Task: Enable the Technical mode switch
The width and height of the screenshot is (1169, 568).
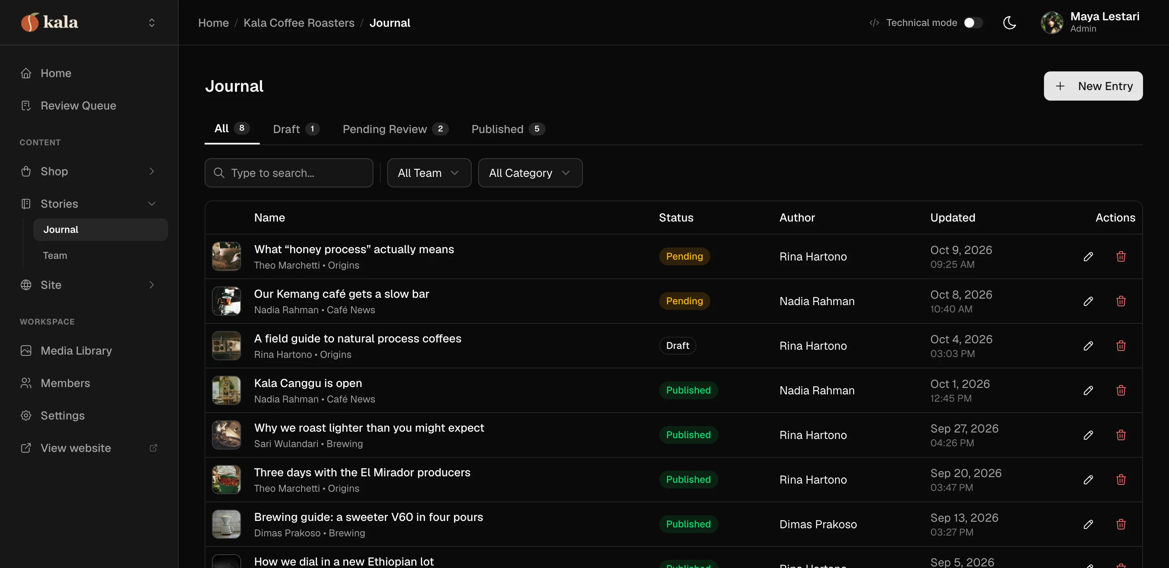Action: click(x=973, y=23)
